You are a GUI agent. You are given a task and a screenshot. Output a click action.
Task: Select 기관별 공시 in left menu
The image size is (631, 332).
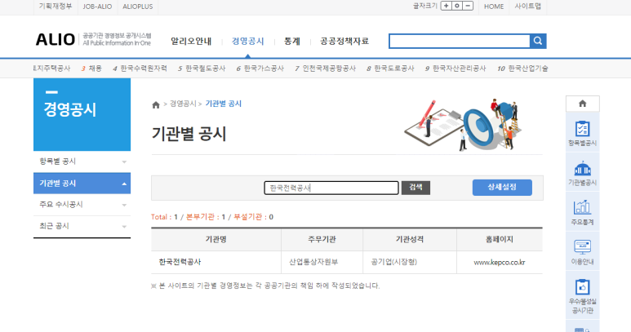tap(82, 184)
